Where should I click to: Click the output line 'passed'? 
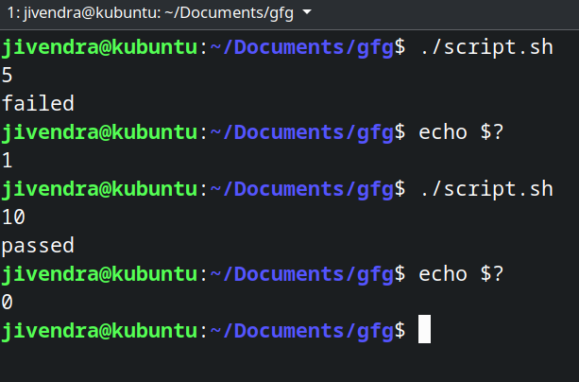pyautogui.click(x=38, y=245)
